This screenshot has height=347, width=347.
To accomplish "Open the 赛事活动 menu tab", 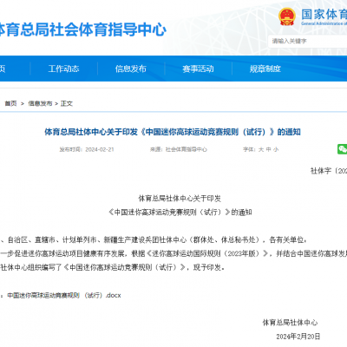I will click(x=198, y=69).
